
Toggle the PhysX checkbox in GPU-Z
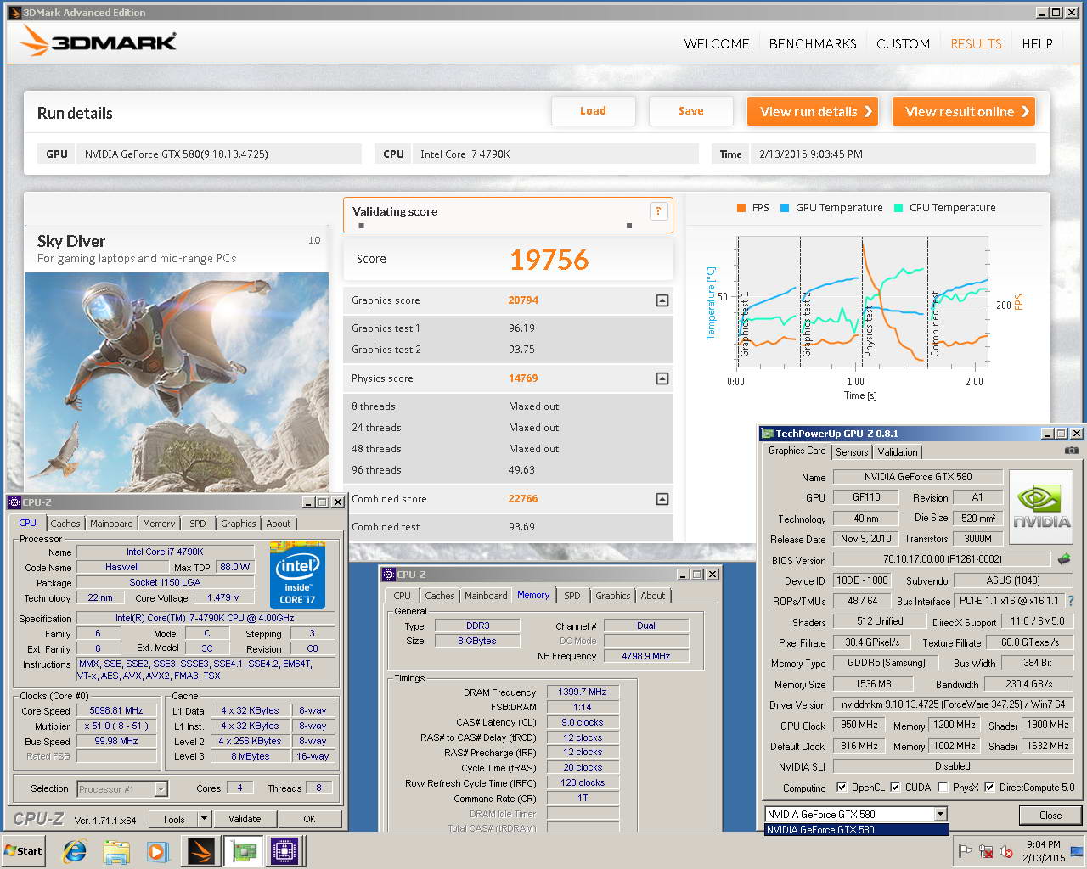coord(943,788)
